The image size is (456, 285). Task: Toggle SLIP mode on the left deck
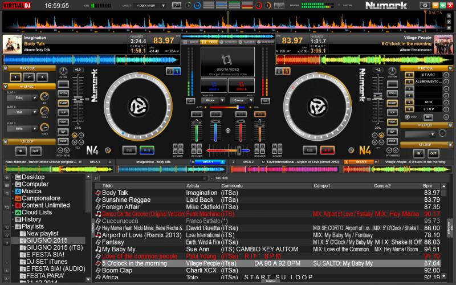pos(63,112)
